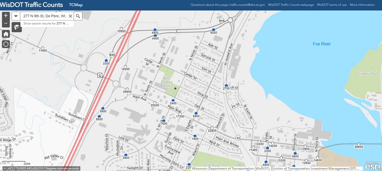Open WisDOT terms of use
This screenshot has width=382, height=171.
click(x=332, y=5)
